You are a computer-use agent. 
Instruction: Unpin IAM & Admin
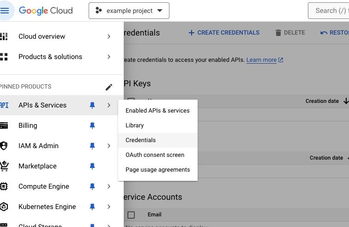click(92, 146)
